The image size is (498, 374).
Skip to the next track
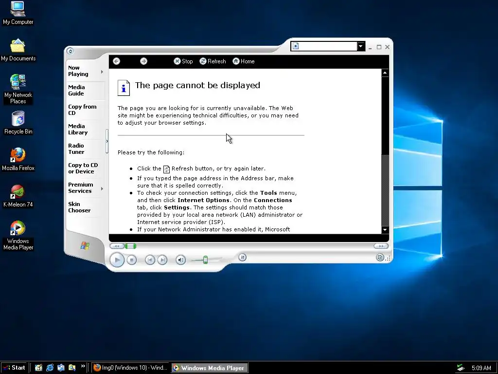[x=162, y=260]
